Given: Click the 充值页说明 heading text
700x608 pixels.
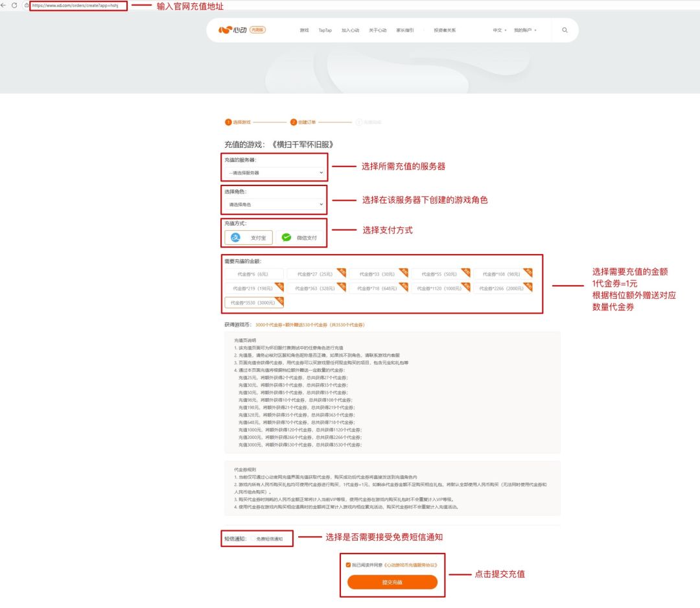Looking at the screenshot, I should click(245, 340).
